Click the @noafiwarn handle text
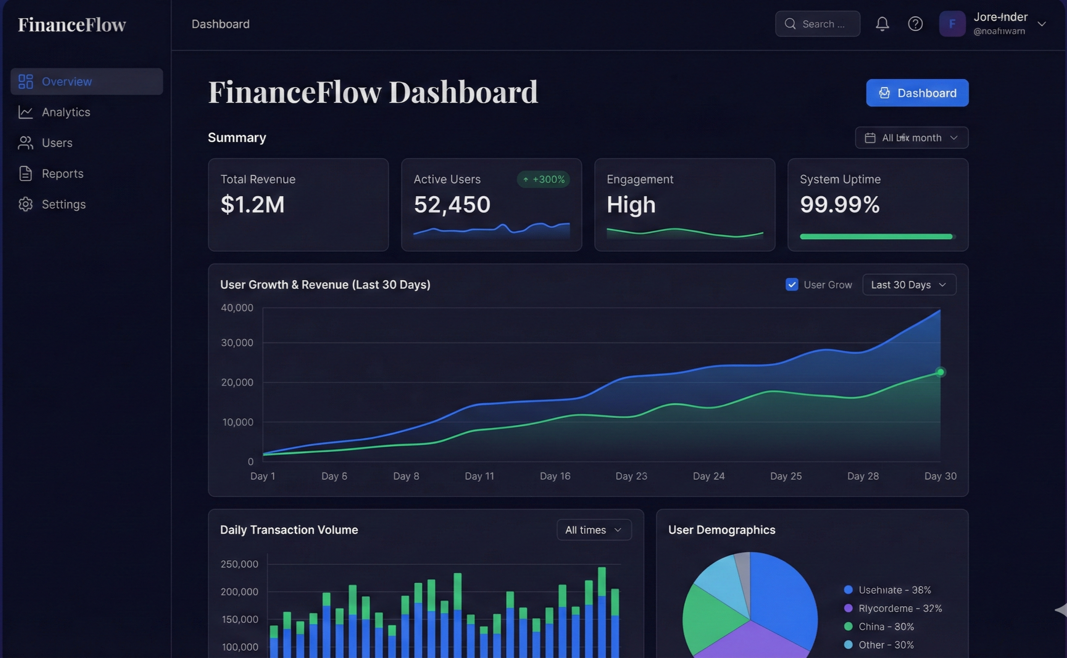This screenshot has height=658, width=1067. [999, 31]
